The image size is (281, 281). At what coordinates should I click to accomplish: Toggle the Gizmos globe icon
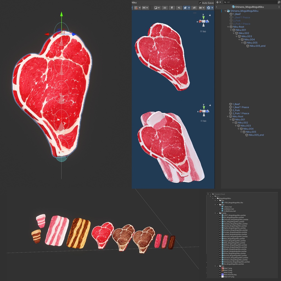click(209, 8)
